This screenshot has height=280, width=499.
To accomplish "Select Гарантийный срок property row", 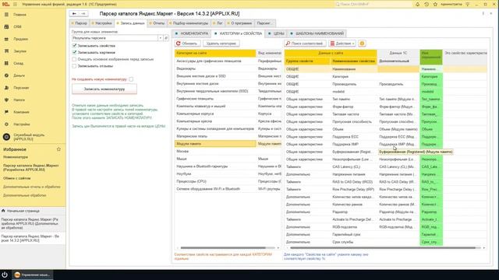I will [386, 235].
